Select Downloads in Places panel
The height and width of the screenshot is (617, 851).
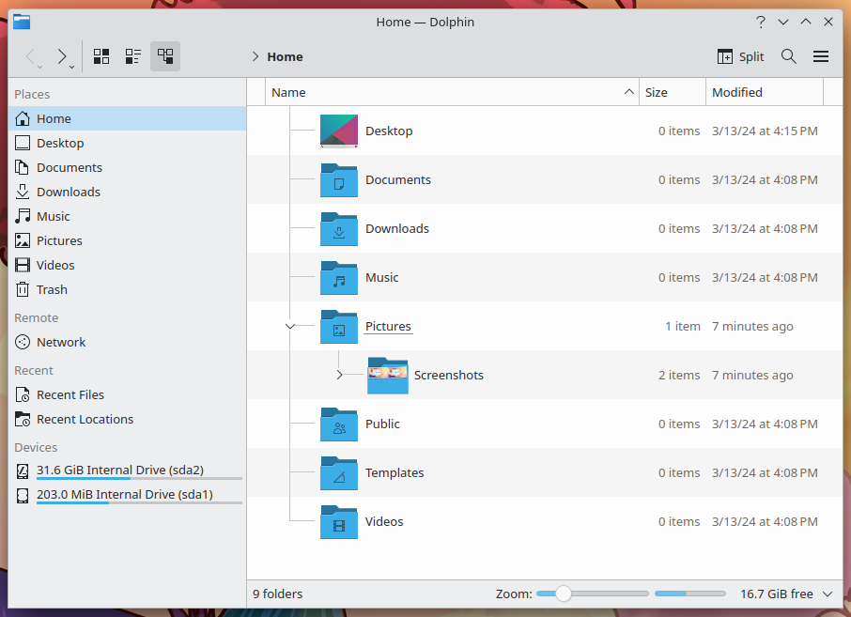click(x=128, y=193)
